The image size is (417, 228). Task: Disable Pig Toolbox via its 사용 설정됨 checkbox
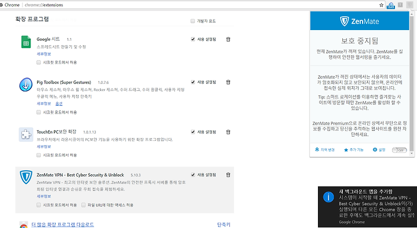193,82
